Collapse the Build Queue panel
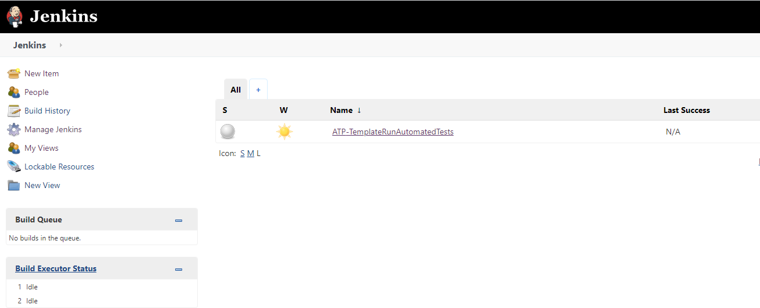The height and width of the screenshot is (308, 760). tap(179, 220)
